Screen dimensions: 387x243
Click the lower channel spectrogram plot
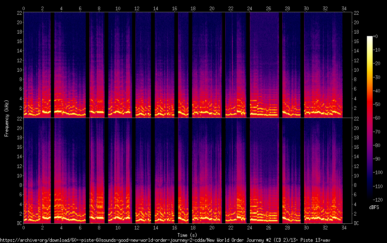pyautogui.click(x=188, y=170)
